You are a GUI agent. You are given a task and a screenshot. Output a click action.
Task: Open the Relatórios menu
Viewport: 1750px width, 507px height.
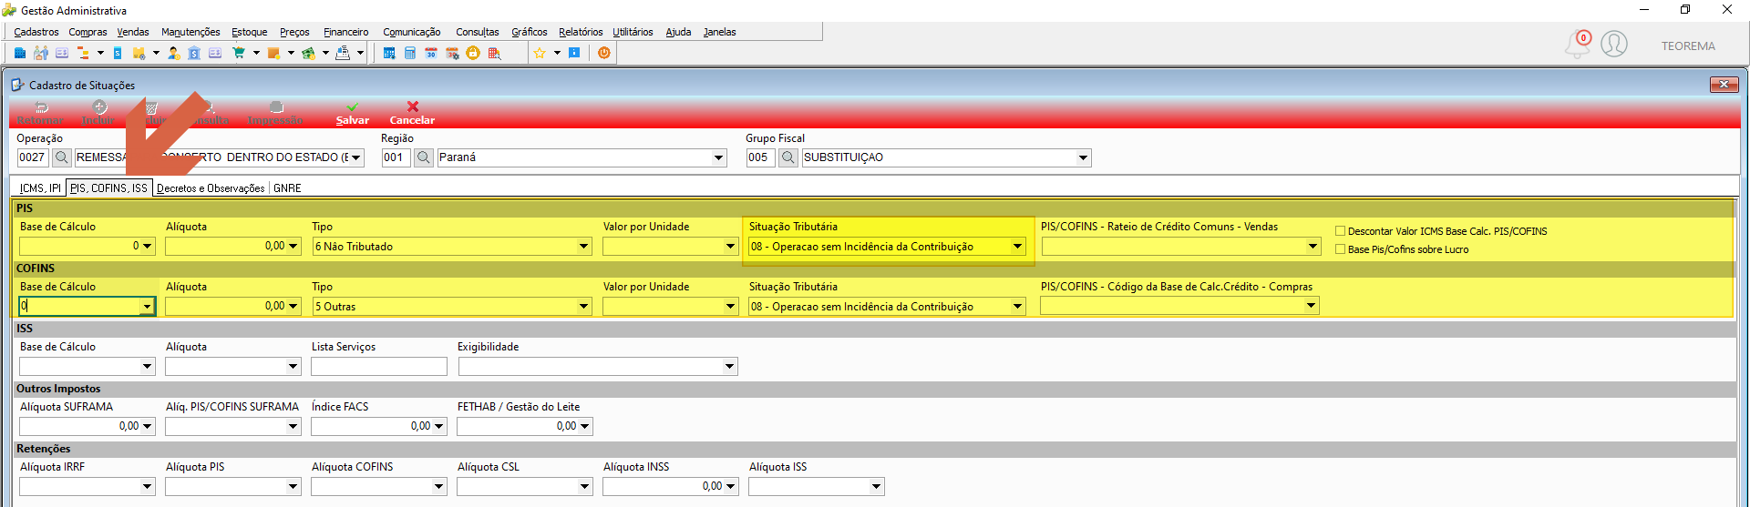pyautogui.click(x=581, y=32)
